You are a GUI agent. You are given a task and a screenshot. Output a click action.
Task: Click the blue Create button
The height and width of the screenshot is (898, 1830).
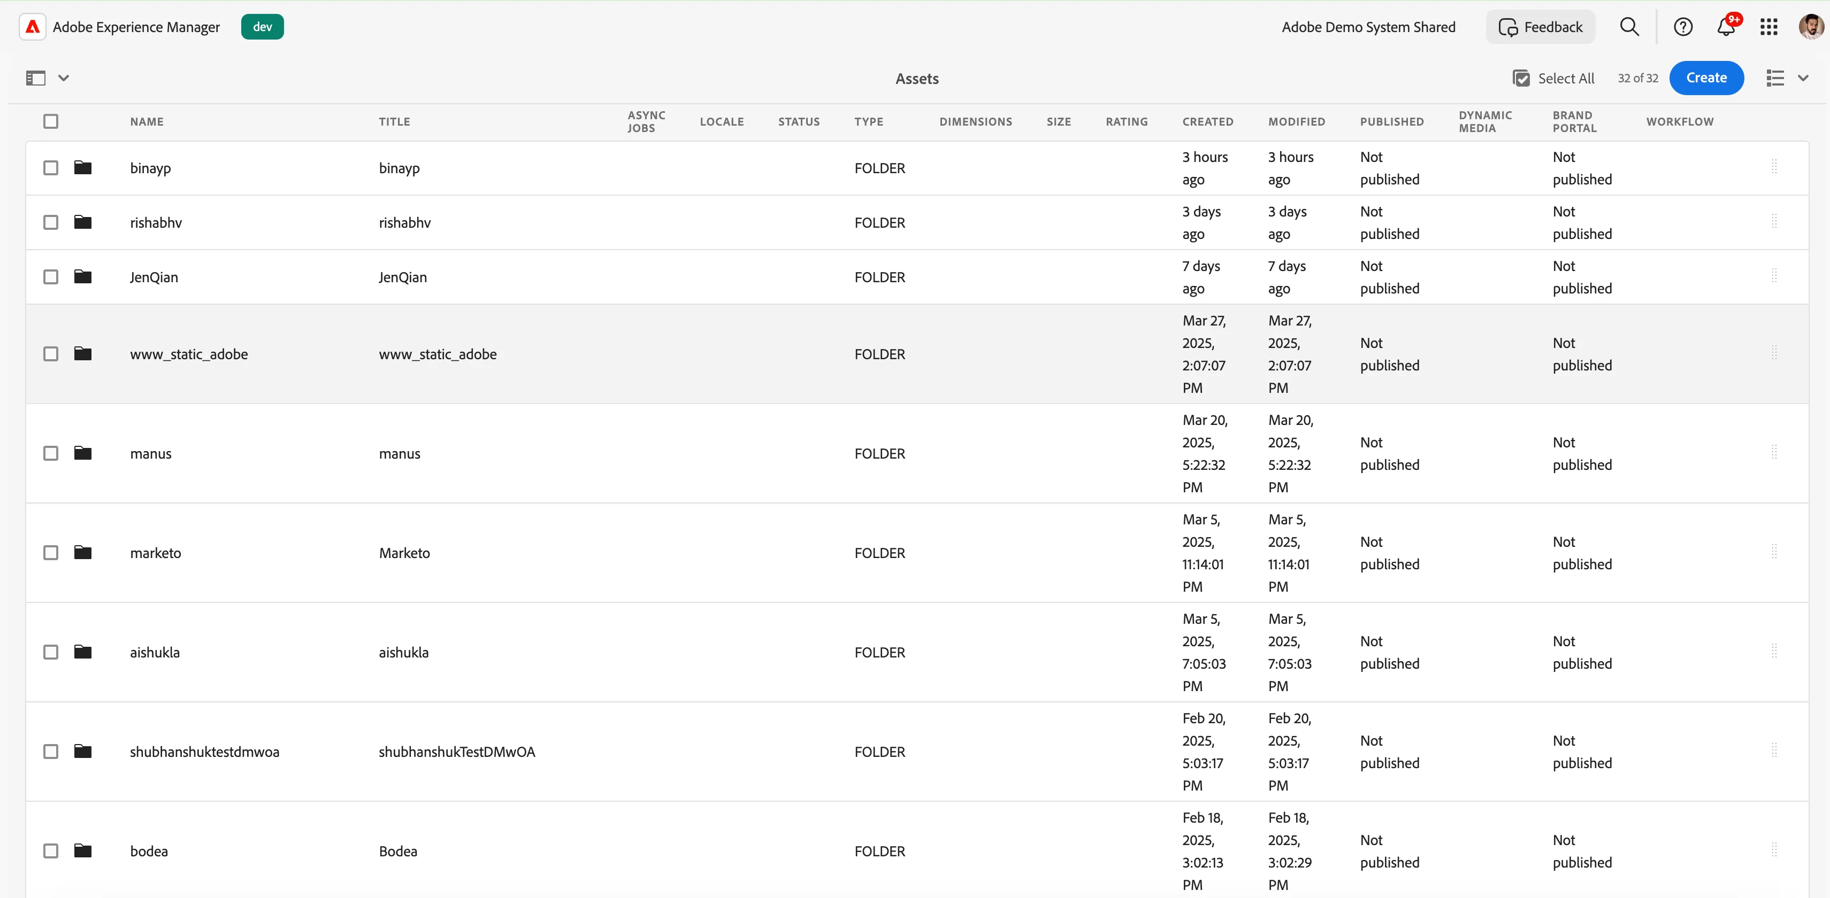(1706, 78)
